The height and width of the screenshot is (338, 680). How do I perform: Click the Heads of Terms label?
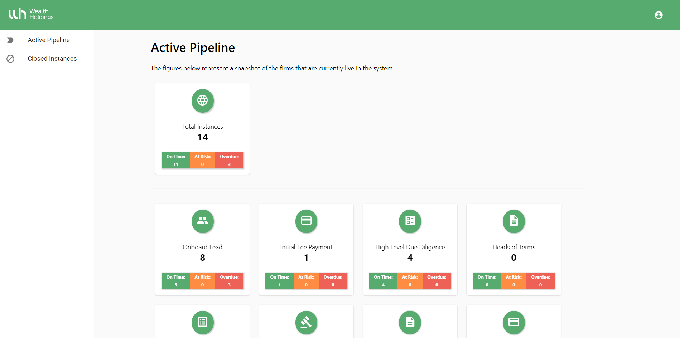[514, 247]
